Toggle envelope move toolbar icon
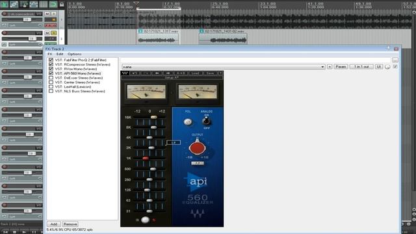This screenshot has width=416, height=234. tap(34, 5)
